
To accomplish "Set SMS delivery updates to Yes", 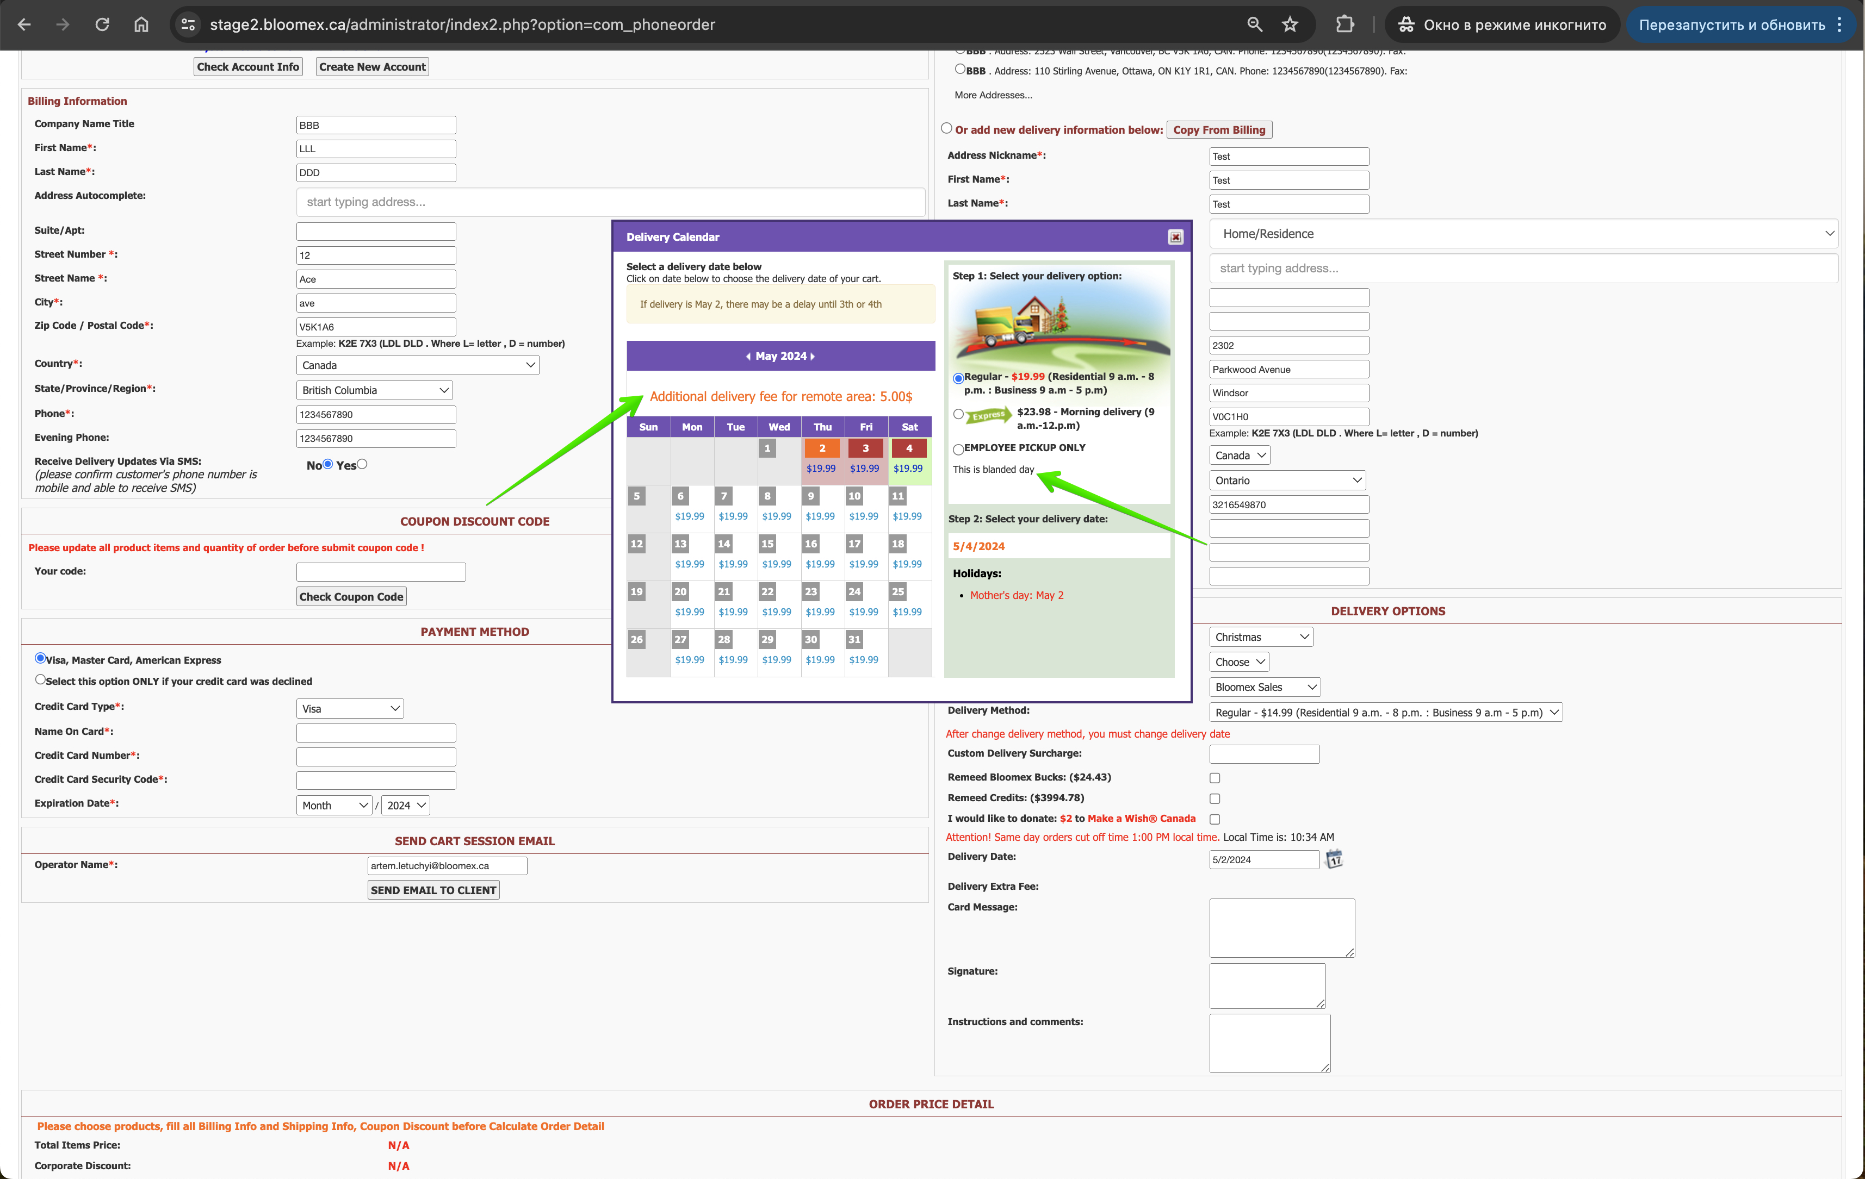I will 362,464.
